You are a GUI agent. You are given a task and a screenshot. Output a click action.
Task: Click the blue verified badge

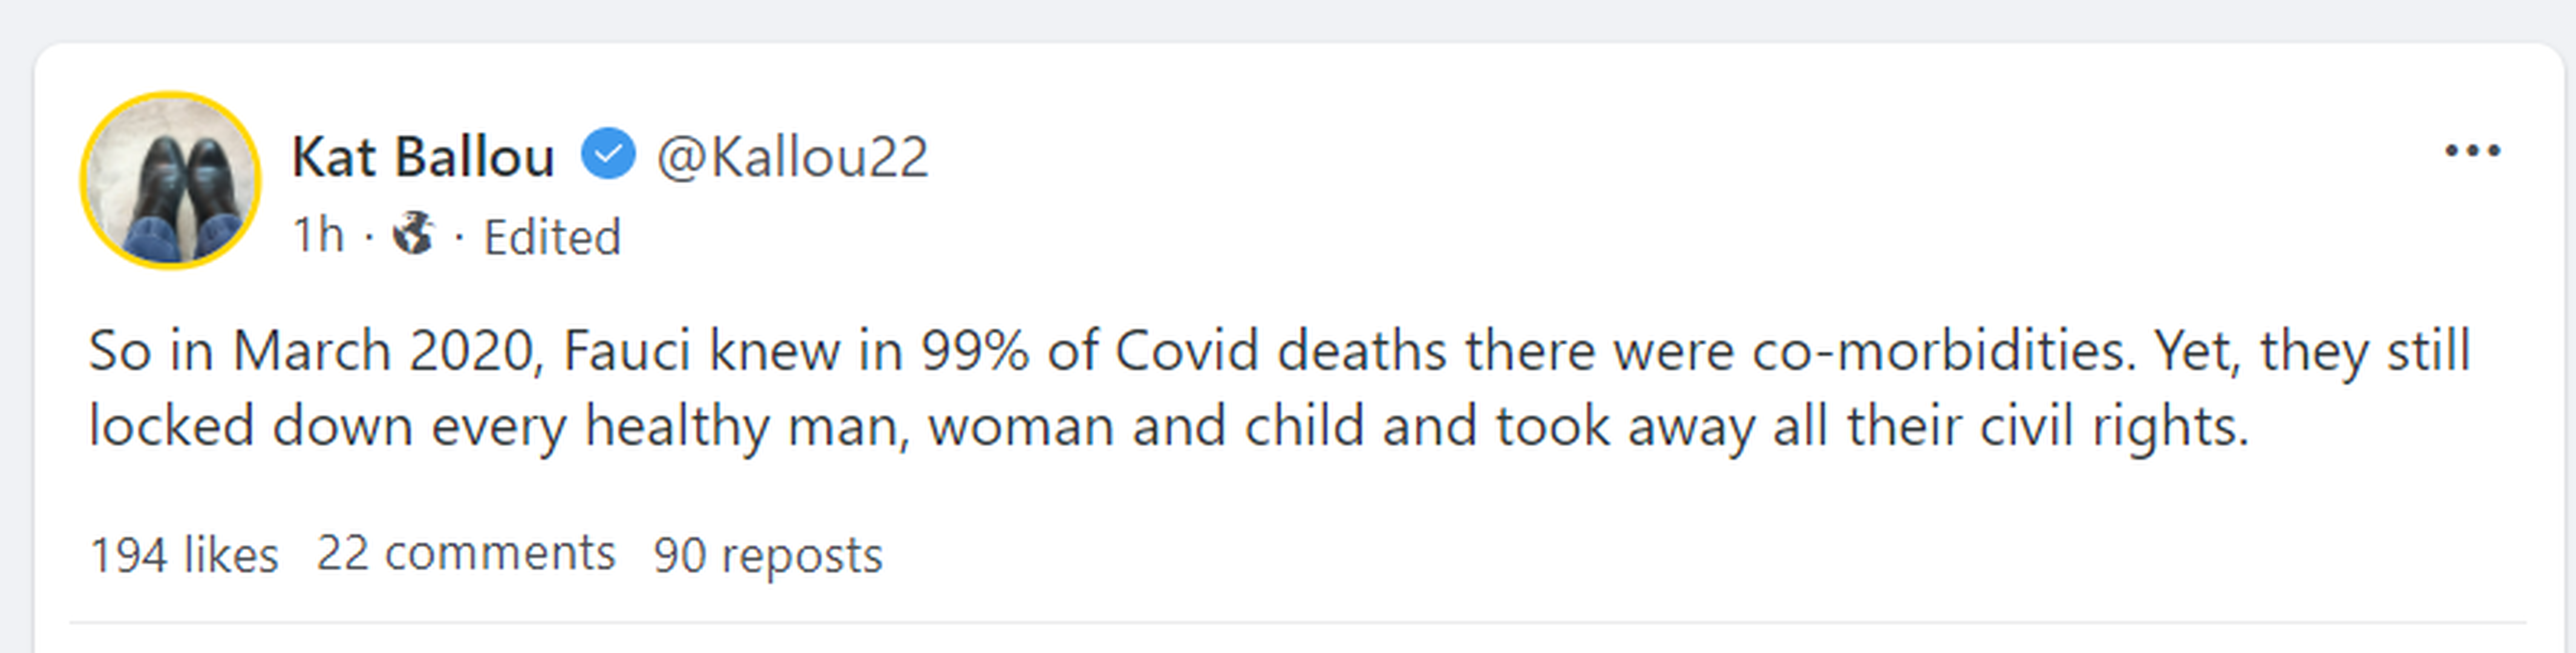click(x=608, y=155)
